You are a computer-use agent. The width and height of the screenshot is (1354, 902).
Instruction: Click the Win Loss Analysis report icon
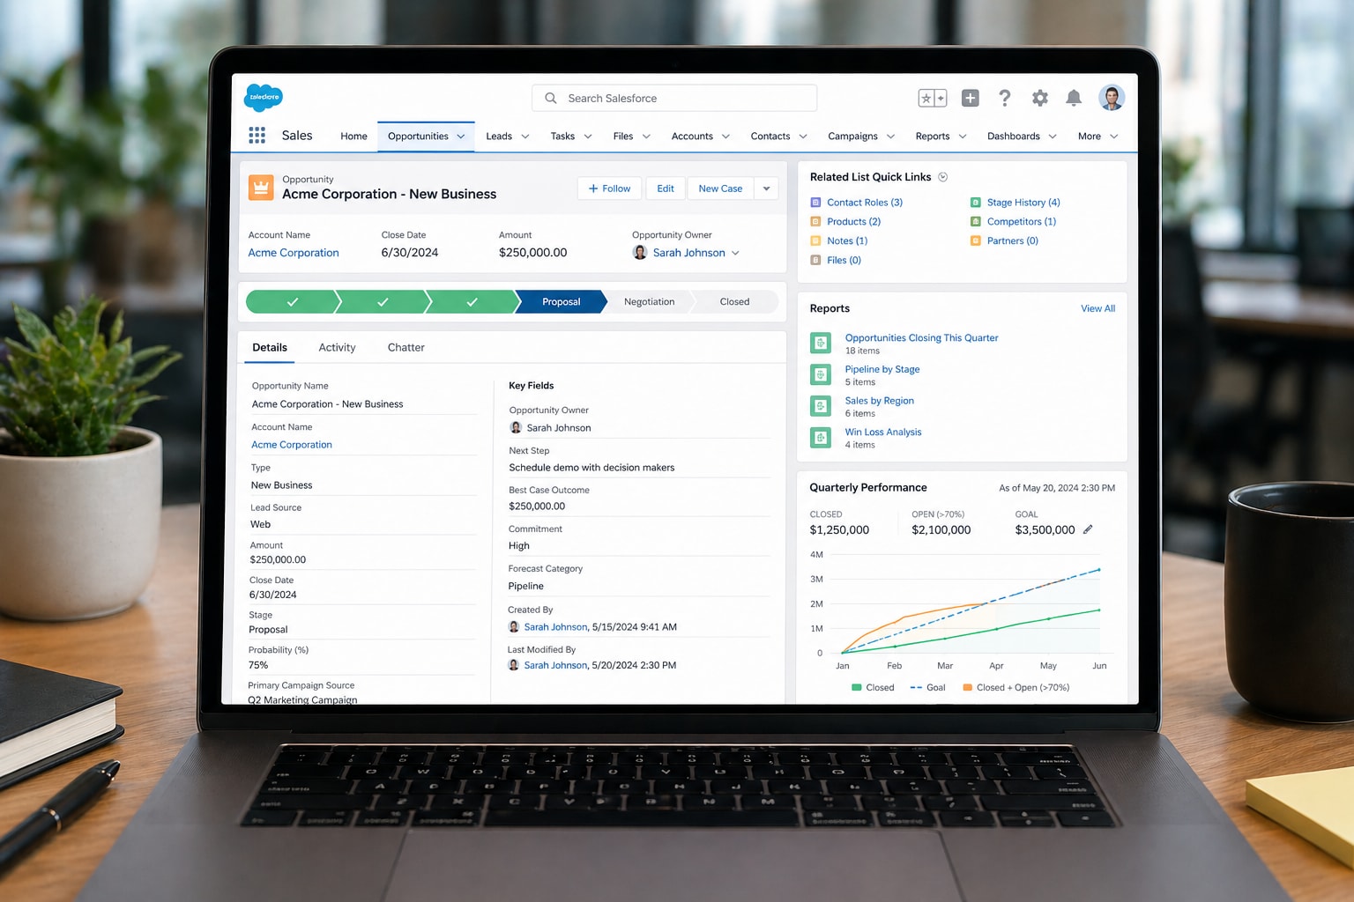[x=821, y=438]
